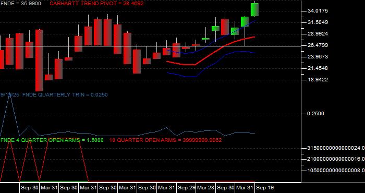Click the FNDE QUARTERLY TRIN = 0.0250 label
The height and width of the screenshot is (193, 365).
[x=65, y=95]
